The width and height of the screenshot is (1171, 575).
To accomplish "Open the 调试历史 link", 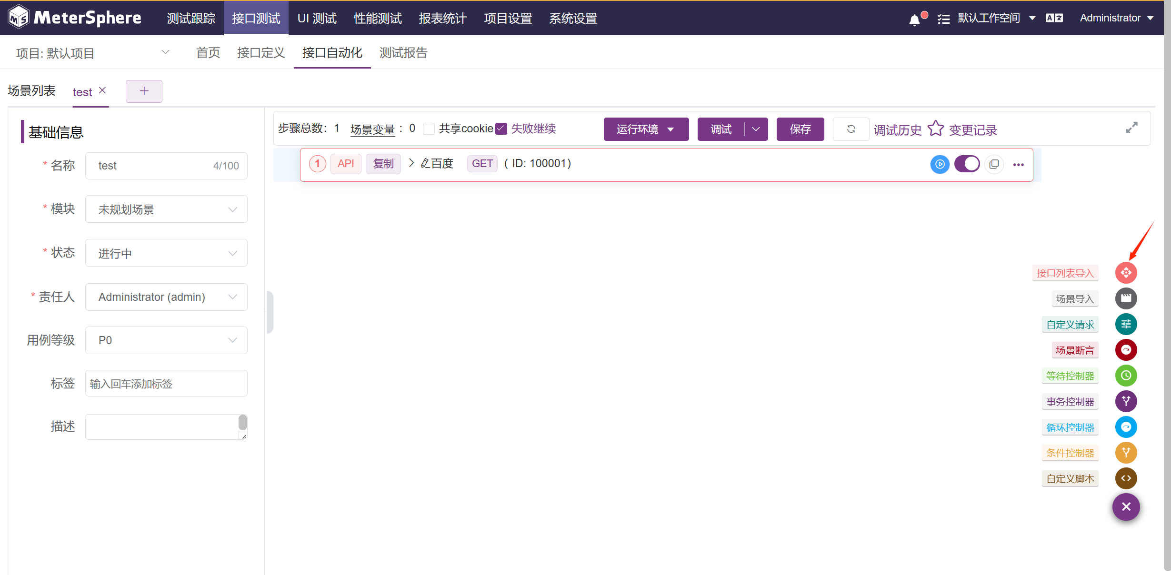I will point(897,130).
